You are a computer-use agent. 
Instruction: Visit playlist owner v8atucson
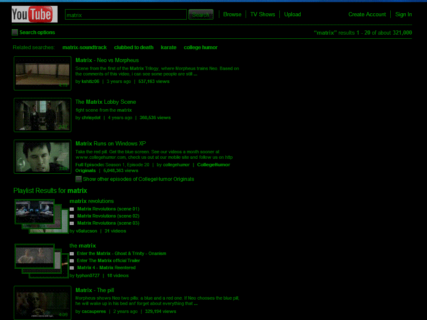86,231
